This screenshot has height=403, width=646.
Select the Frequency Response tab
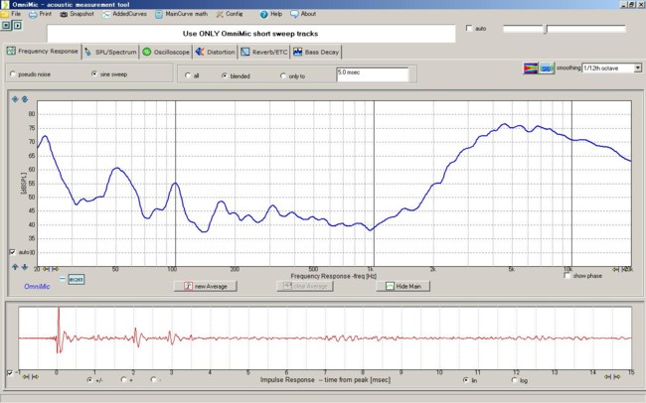tap(42, 52)
